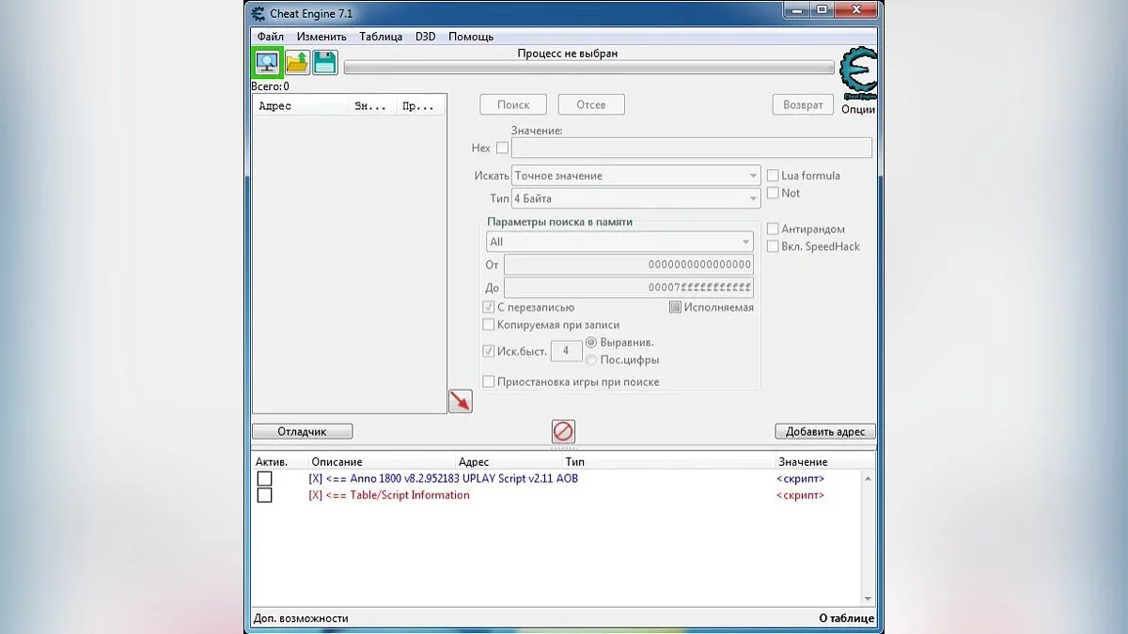
Task: Enable the Hex checkbox
Action: [502, 148]
